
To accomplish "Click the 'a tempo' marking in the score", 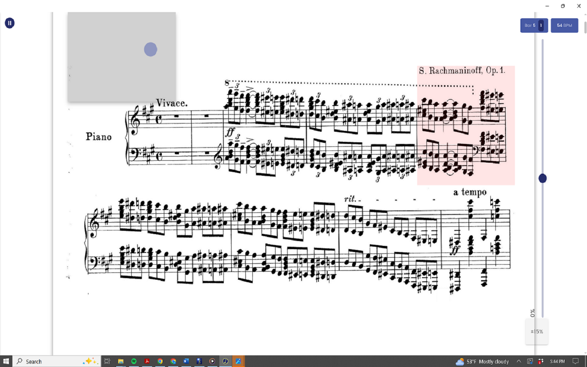I will [470, 192].
